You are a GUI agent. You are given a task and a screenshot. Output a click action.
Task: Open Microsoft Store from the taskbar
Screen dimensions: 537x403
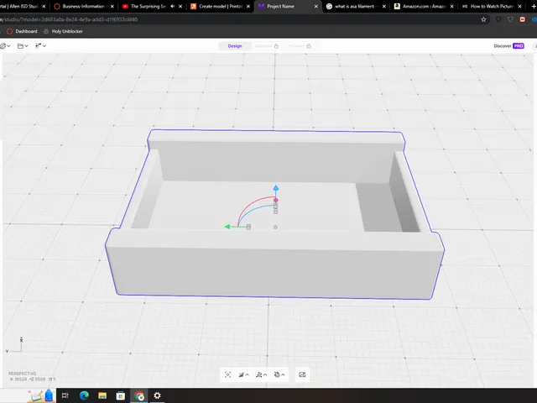[121, 395]
